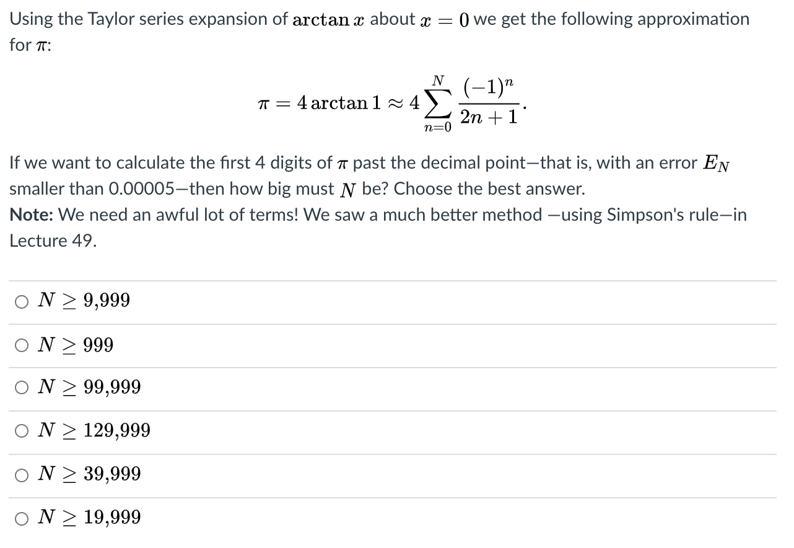Click the radio circle beside N ≥ 999

tap(22, 345)
